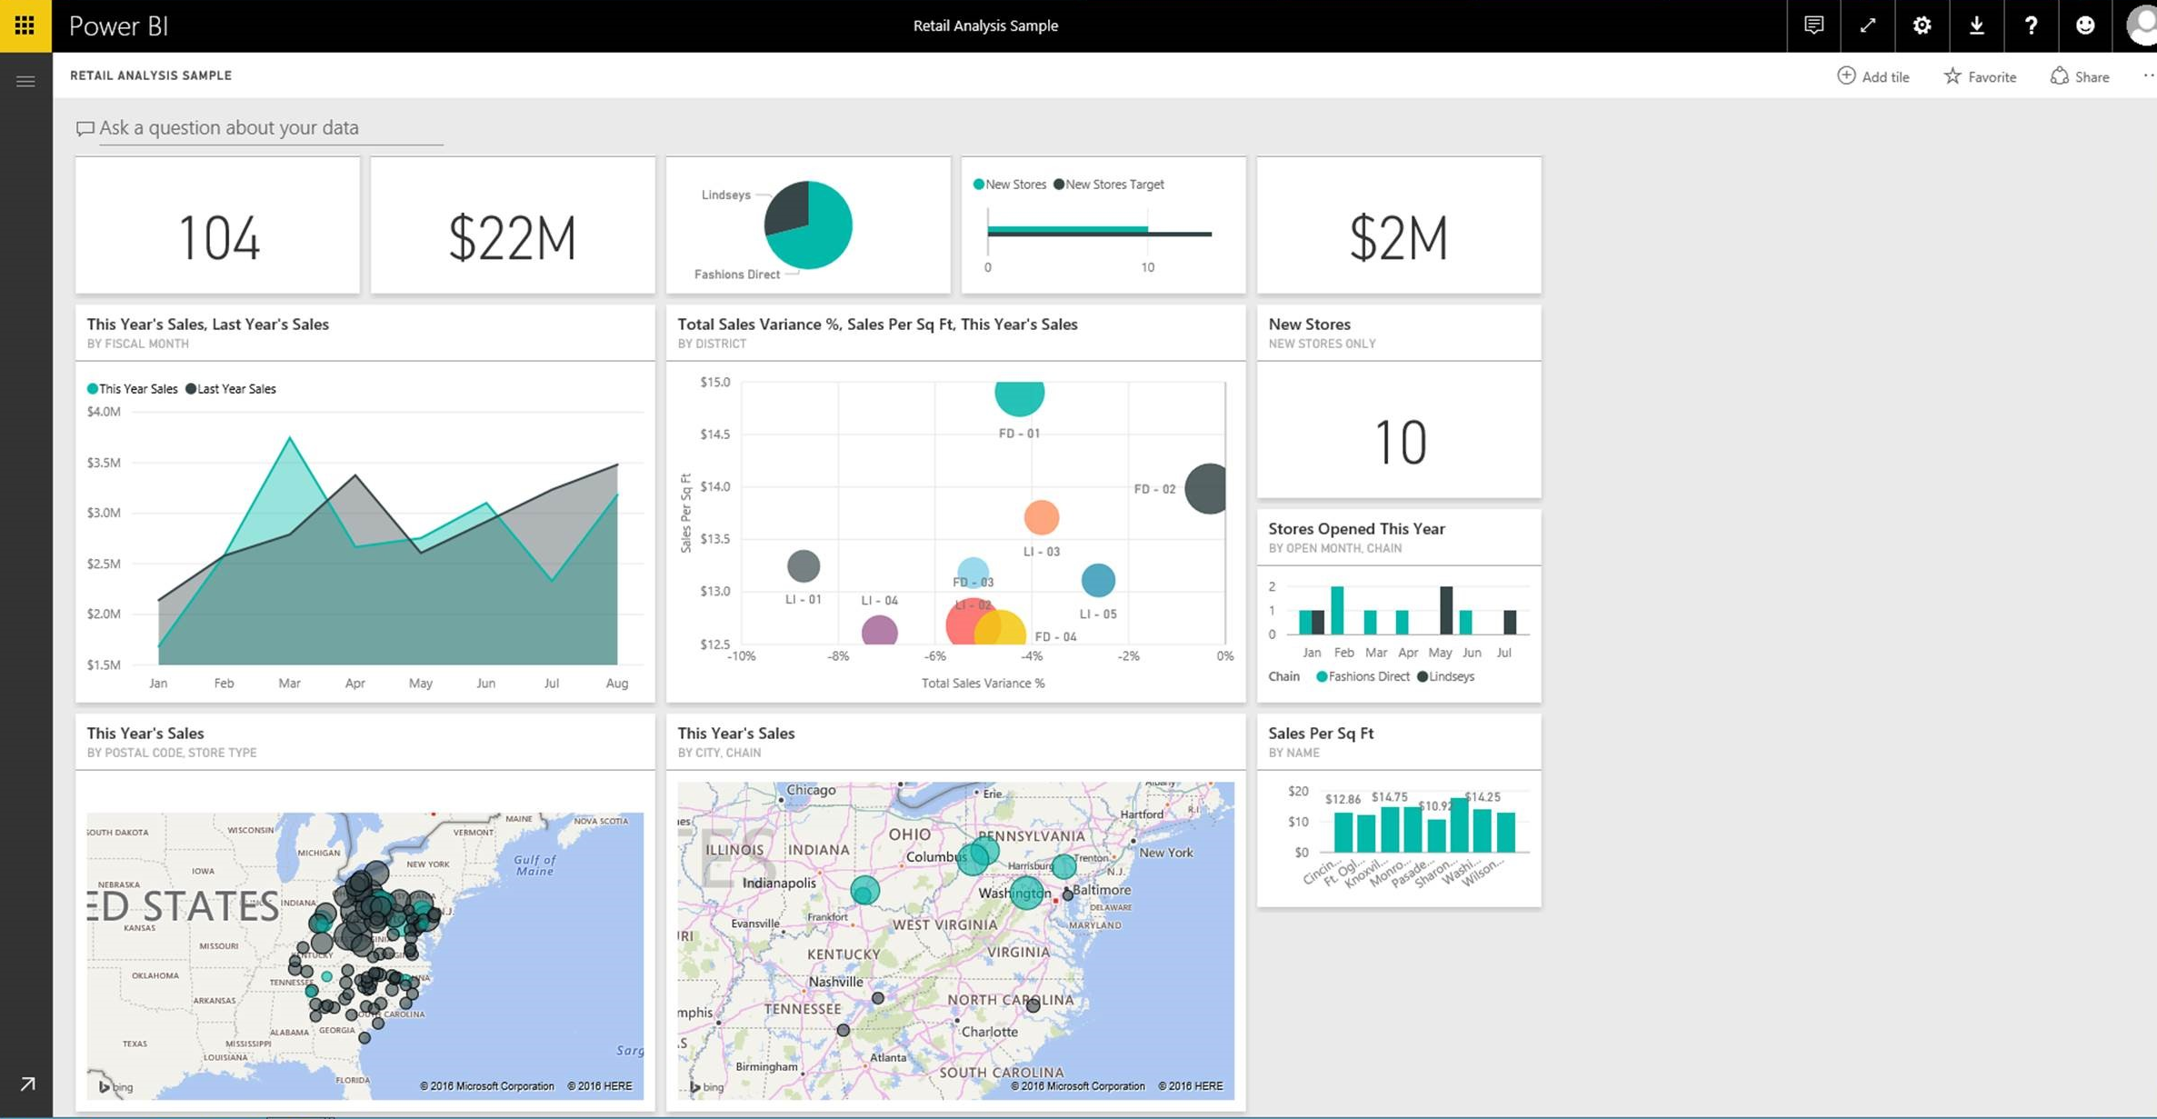The height and width of the screenshot is (1119, 2157).
Task: Click the Ask a question input box
Action: coord(270,128)
